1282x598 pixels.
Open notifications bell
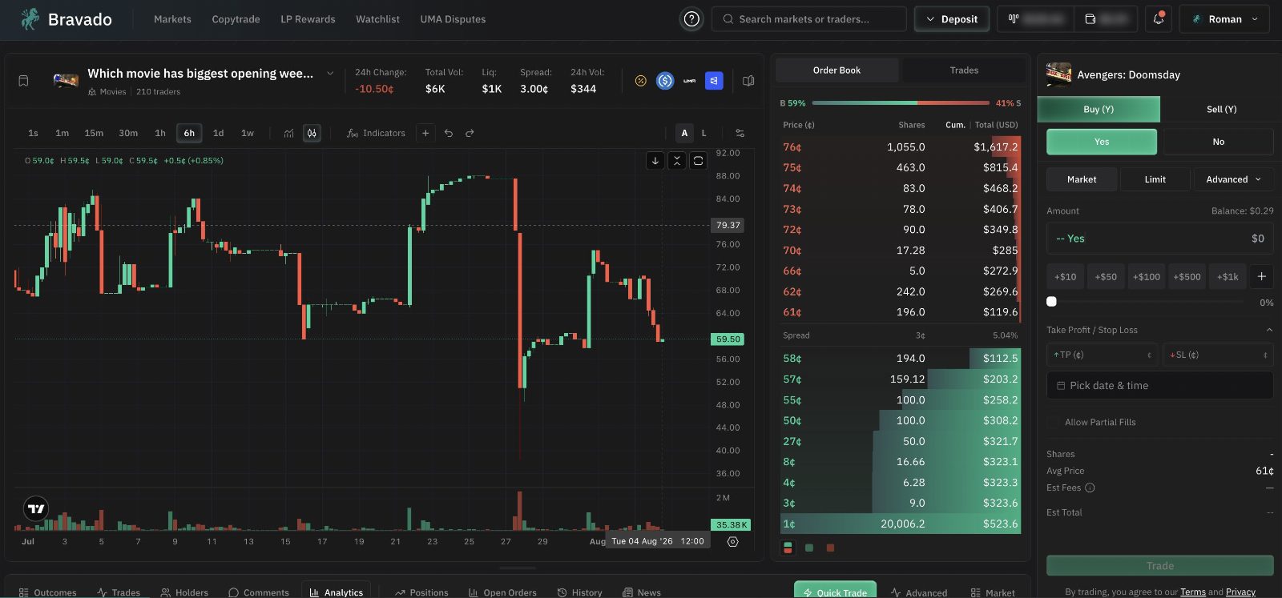click(1159, 19)
